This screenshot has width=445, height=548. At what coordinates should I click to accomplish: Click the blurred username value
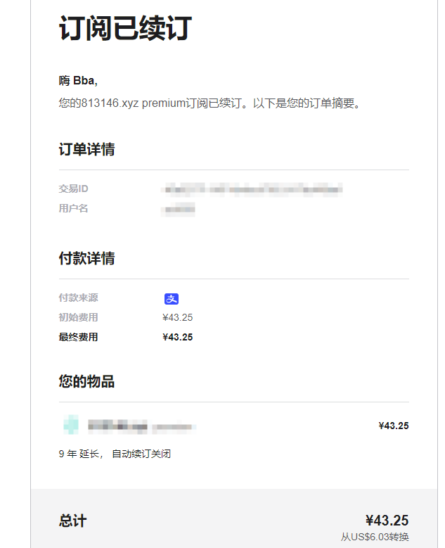[179, 209]
